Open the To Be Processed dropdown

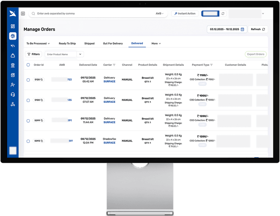(x=38, y=44)
